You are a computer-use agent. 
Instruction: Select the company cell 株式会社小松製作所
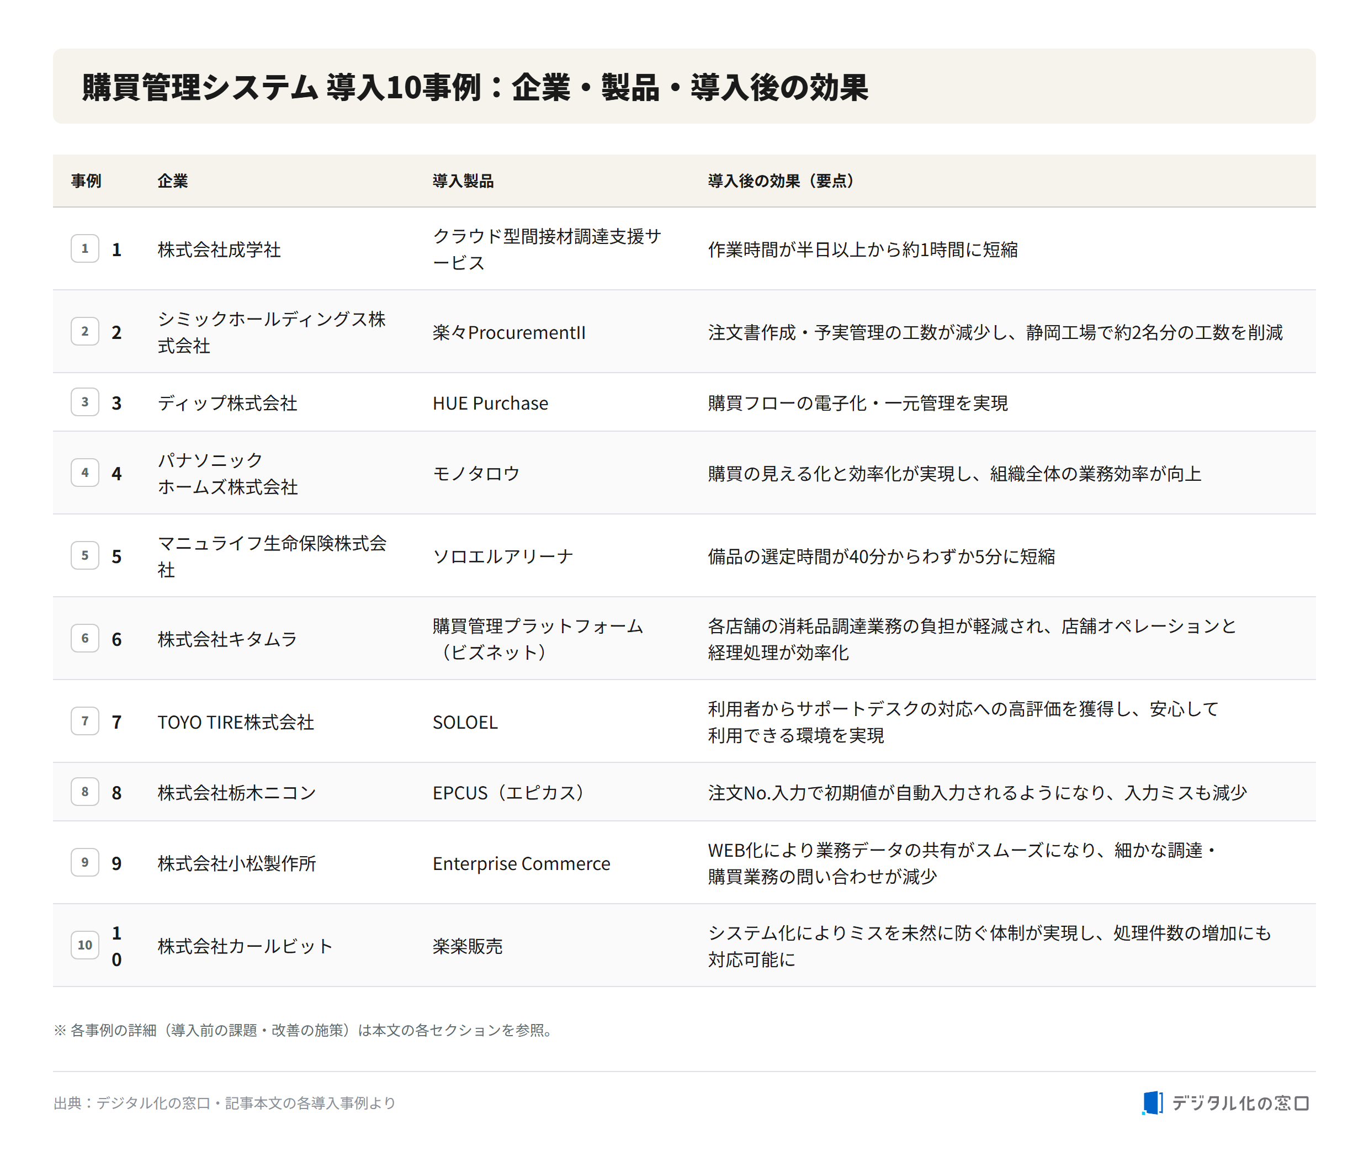pos(236,864)
